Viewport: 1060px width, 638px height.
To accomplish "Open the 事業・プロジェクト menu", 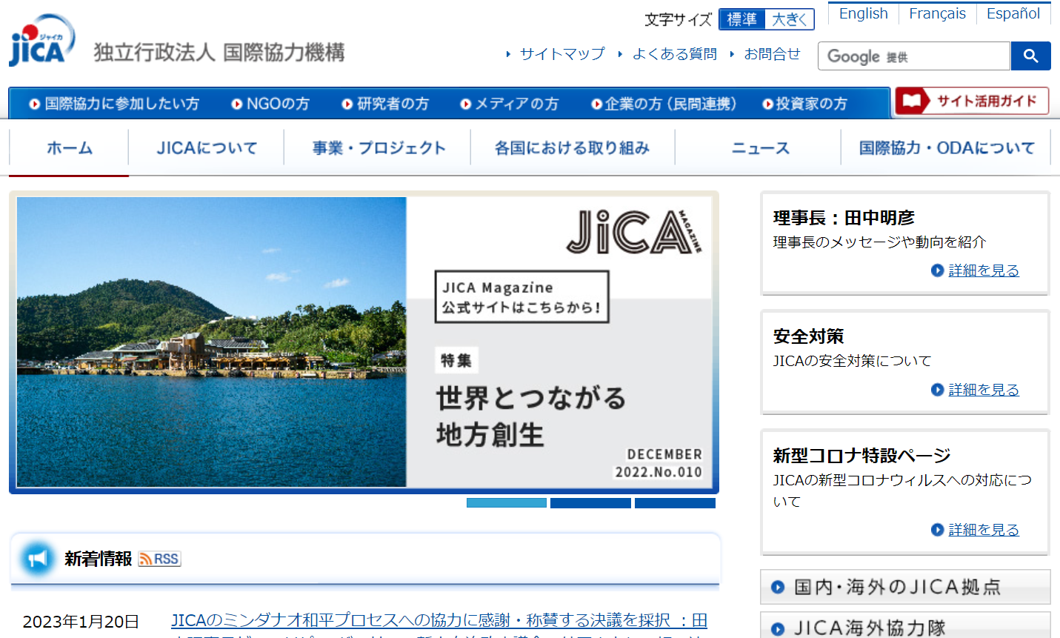I will (379, 148).
